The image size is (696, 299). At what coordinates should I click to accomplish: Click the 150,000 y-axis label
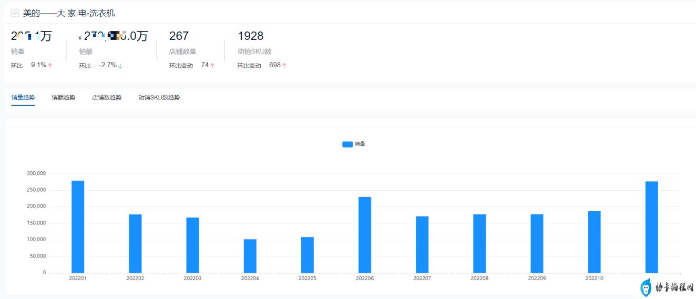[36, 223]
